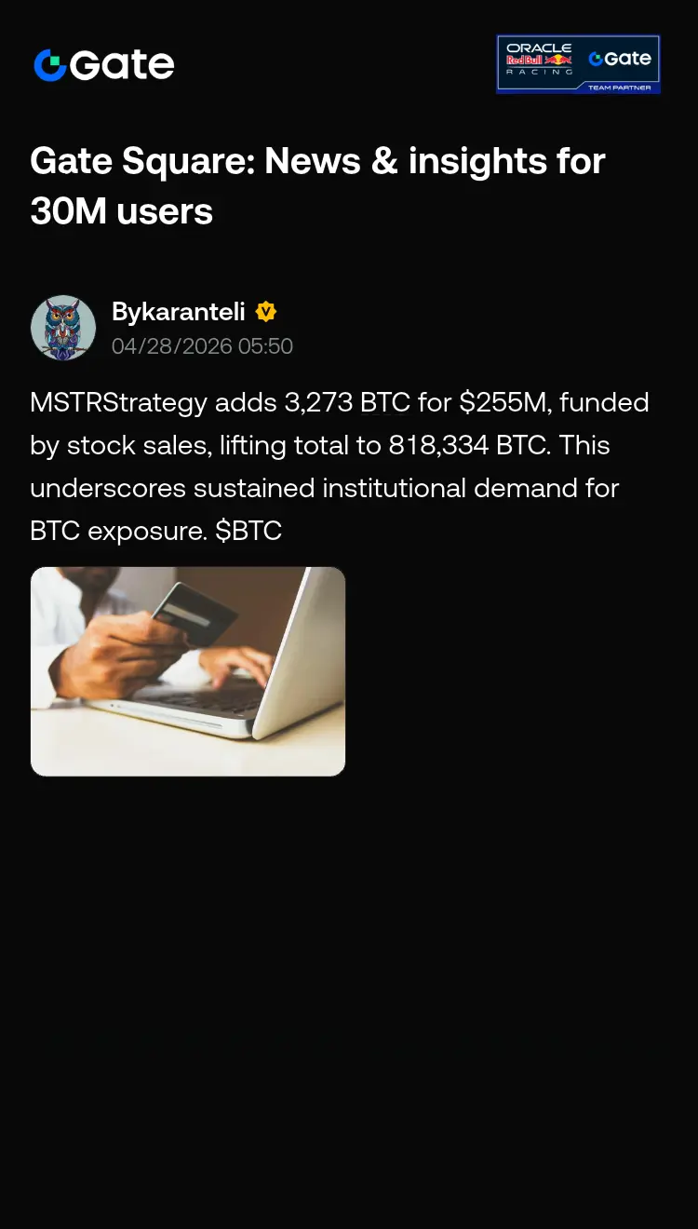The width and height of the screenshot is (698, 1229).
Task: Click the blue Gate G logo symbol
Action: click(x=50, y=65)
